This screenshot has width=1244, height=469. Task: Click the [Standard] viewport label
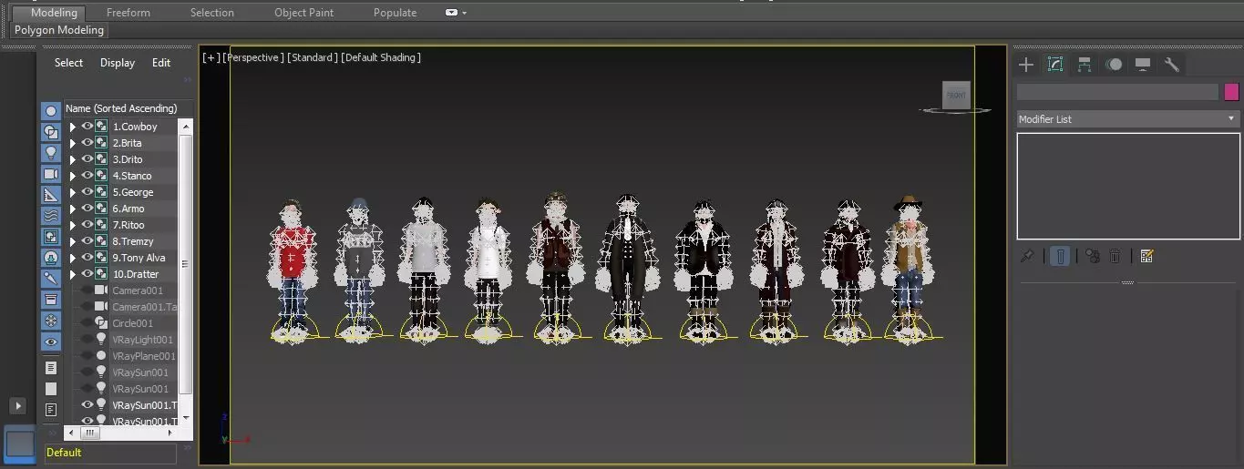pyautogui.click(x=312, y=57)
